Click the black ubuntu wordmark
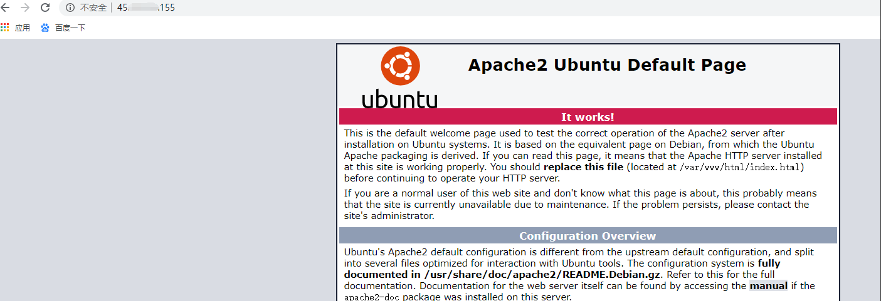 (x=399, y=99)
